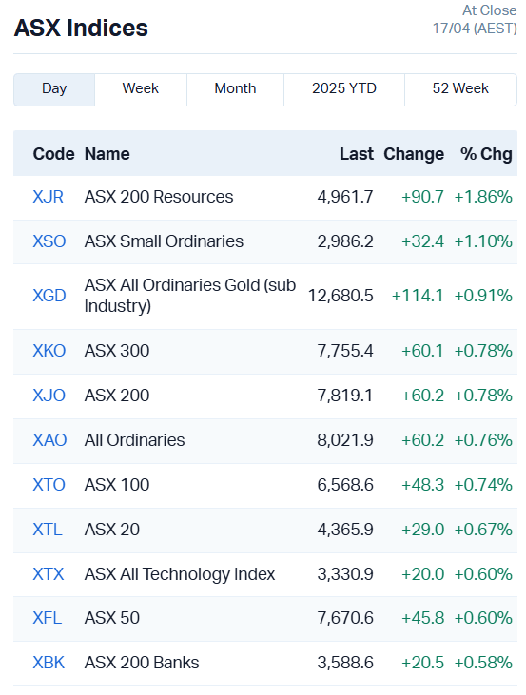526x695 pixels.
Task: Click the Name column header
Action: tap(107, 154)
